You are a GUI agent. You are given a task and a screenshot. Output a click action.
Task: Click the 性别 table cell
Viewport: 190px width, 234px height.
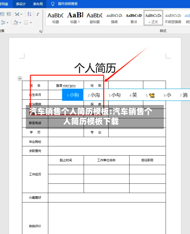(96, 85)
